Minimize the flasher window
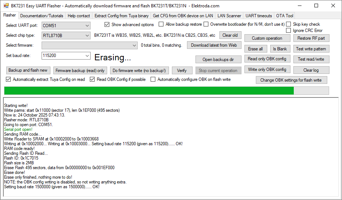Viewport: 342px width, 200px height. [299, 6]
